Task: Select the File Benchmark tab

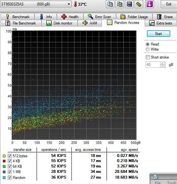Action: [x=21, y=23]
